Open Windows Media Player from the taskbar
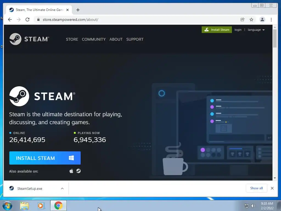The width and height of the screenshot is (281, 211). click(x=41, y=206)
